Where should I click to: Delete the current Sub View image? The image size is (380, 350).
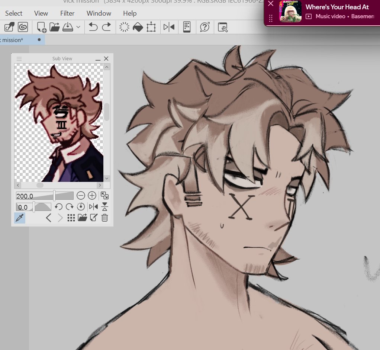point(105,218)
